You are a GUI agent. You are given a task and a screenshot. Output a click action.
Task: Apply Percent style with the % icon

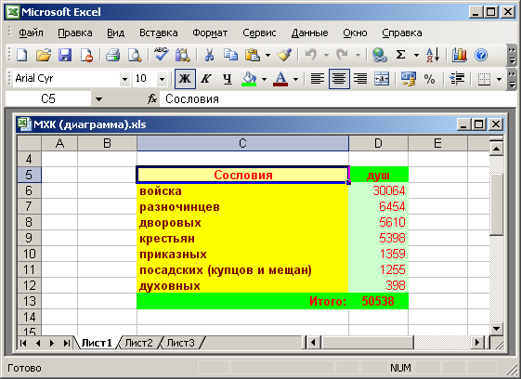(x=429, y=79)
